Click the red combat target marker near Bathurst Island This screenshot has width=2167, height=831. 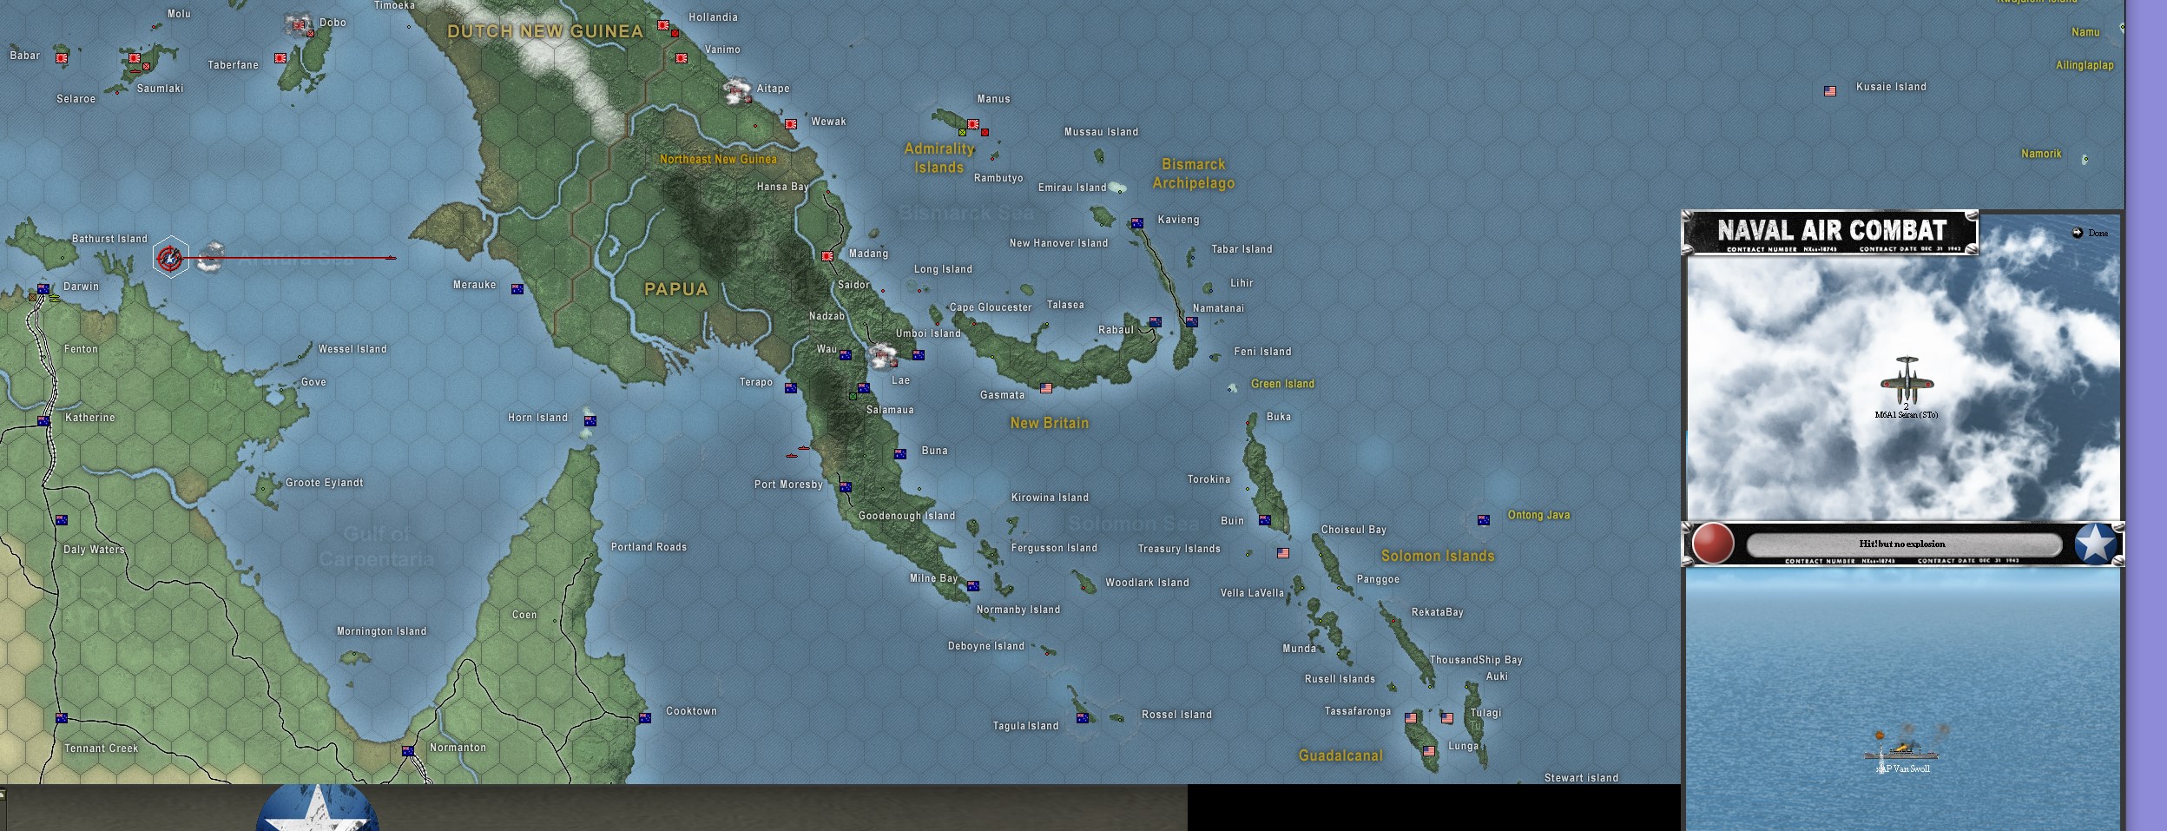coord(170,257)
